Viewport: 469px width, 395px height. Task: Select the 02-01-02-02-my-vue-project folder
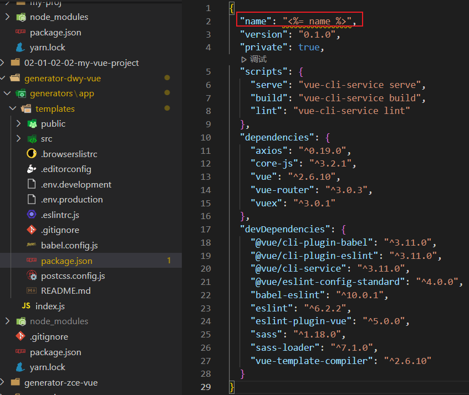81,63
